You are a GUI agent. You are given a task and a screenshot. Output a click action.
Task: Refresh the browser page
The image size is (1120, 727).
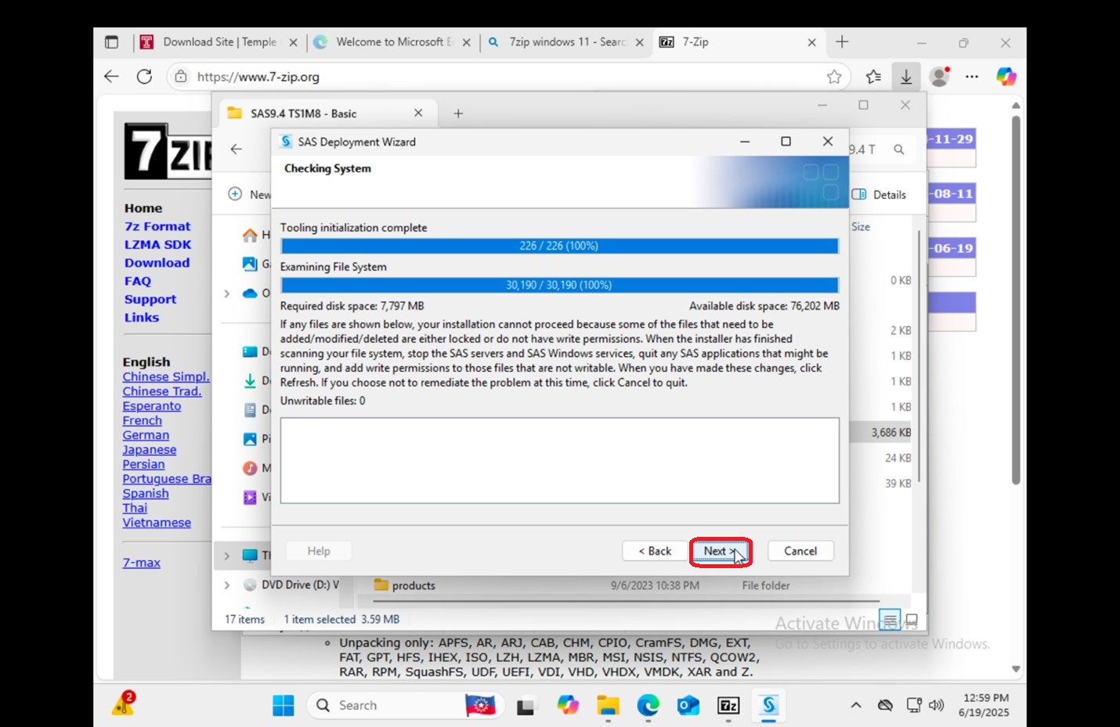point(144,77)
